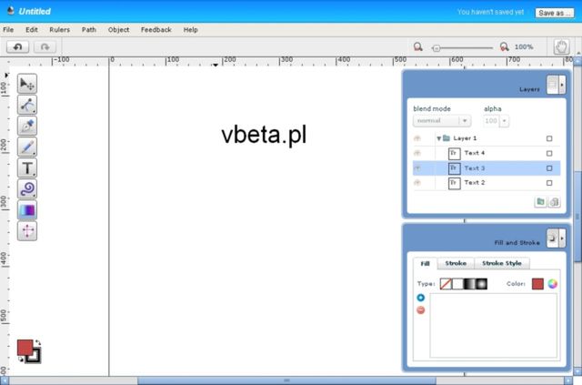
Task: Toggle visibility of Layer 1
Action: [417, 138]
